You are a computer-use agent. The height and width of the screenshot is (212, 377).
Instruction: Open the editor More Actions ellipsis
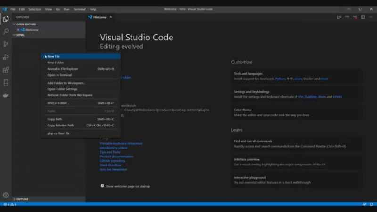(x=370, y=17)
